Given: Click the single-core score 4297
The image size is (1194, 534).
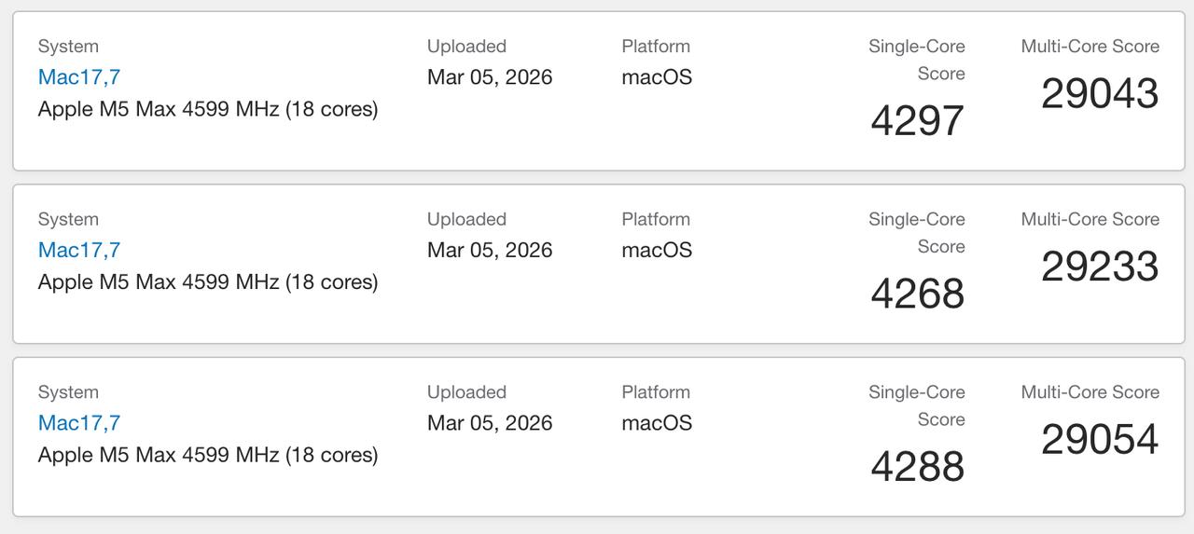Looking at the screenshot, I should pos(917,120).
